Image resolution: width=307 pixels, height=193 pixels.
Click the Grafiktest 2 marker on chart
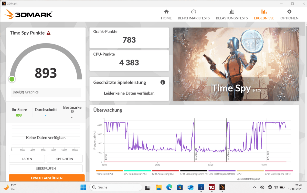coord(228,154)
